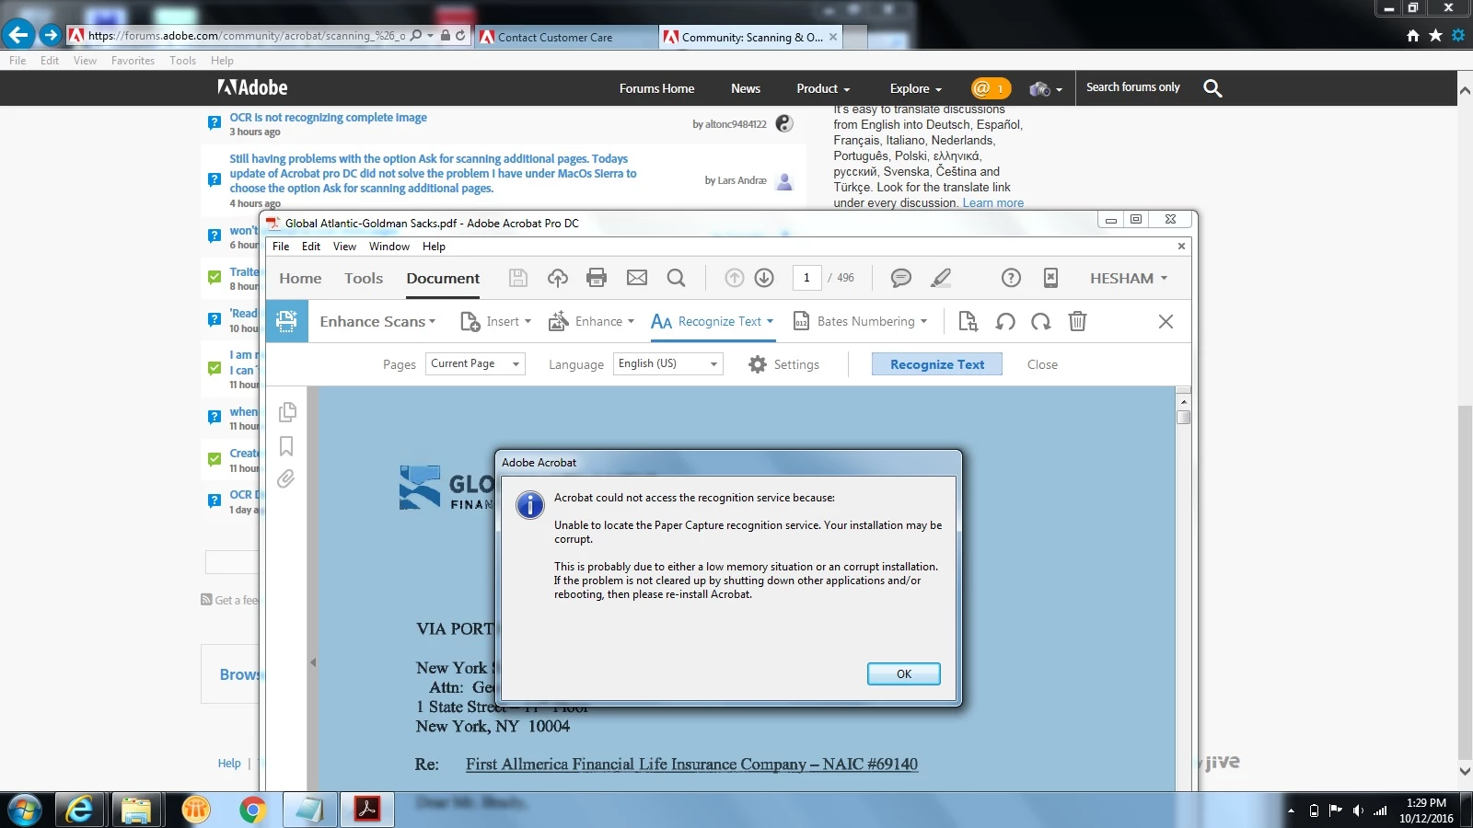Viewport: 1473px width, 828px height.
Task: Click OK in the Adobe Acrobat error dialog
Action: click(x=903, y=674)
